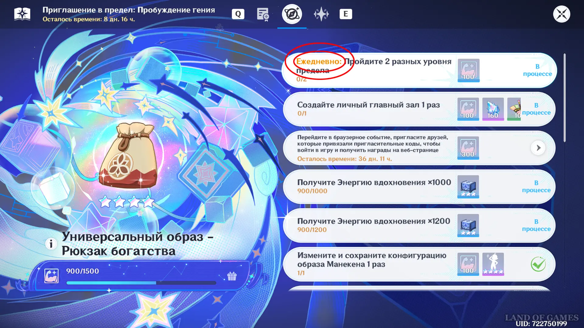Click the green checkmark on the Манекен task

538,264
